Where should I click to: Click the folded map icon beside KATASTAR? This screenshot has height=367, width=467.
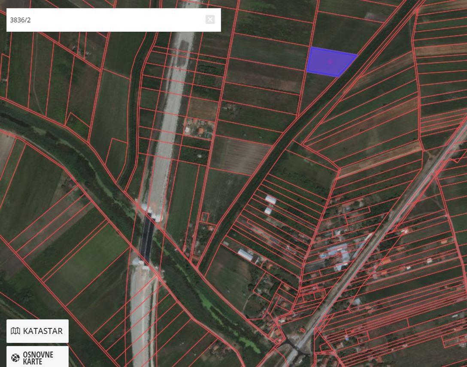tap(15, 331)
